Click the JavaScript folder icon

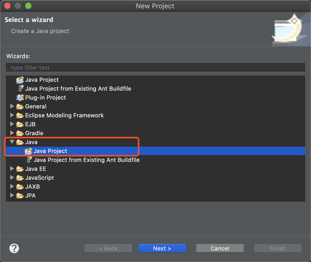point(20,178)
